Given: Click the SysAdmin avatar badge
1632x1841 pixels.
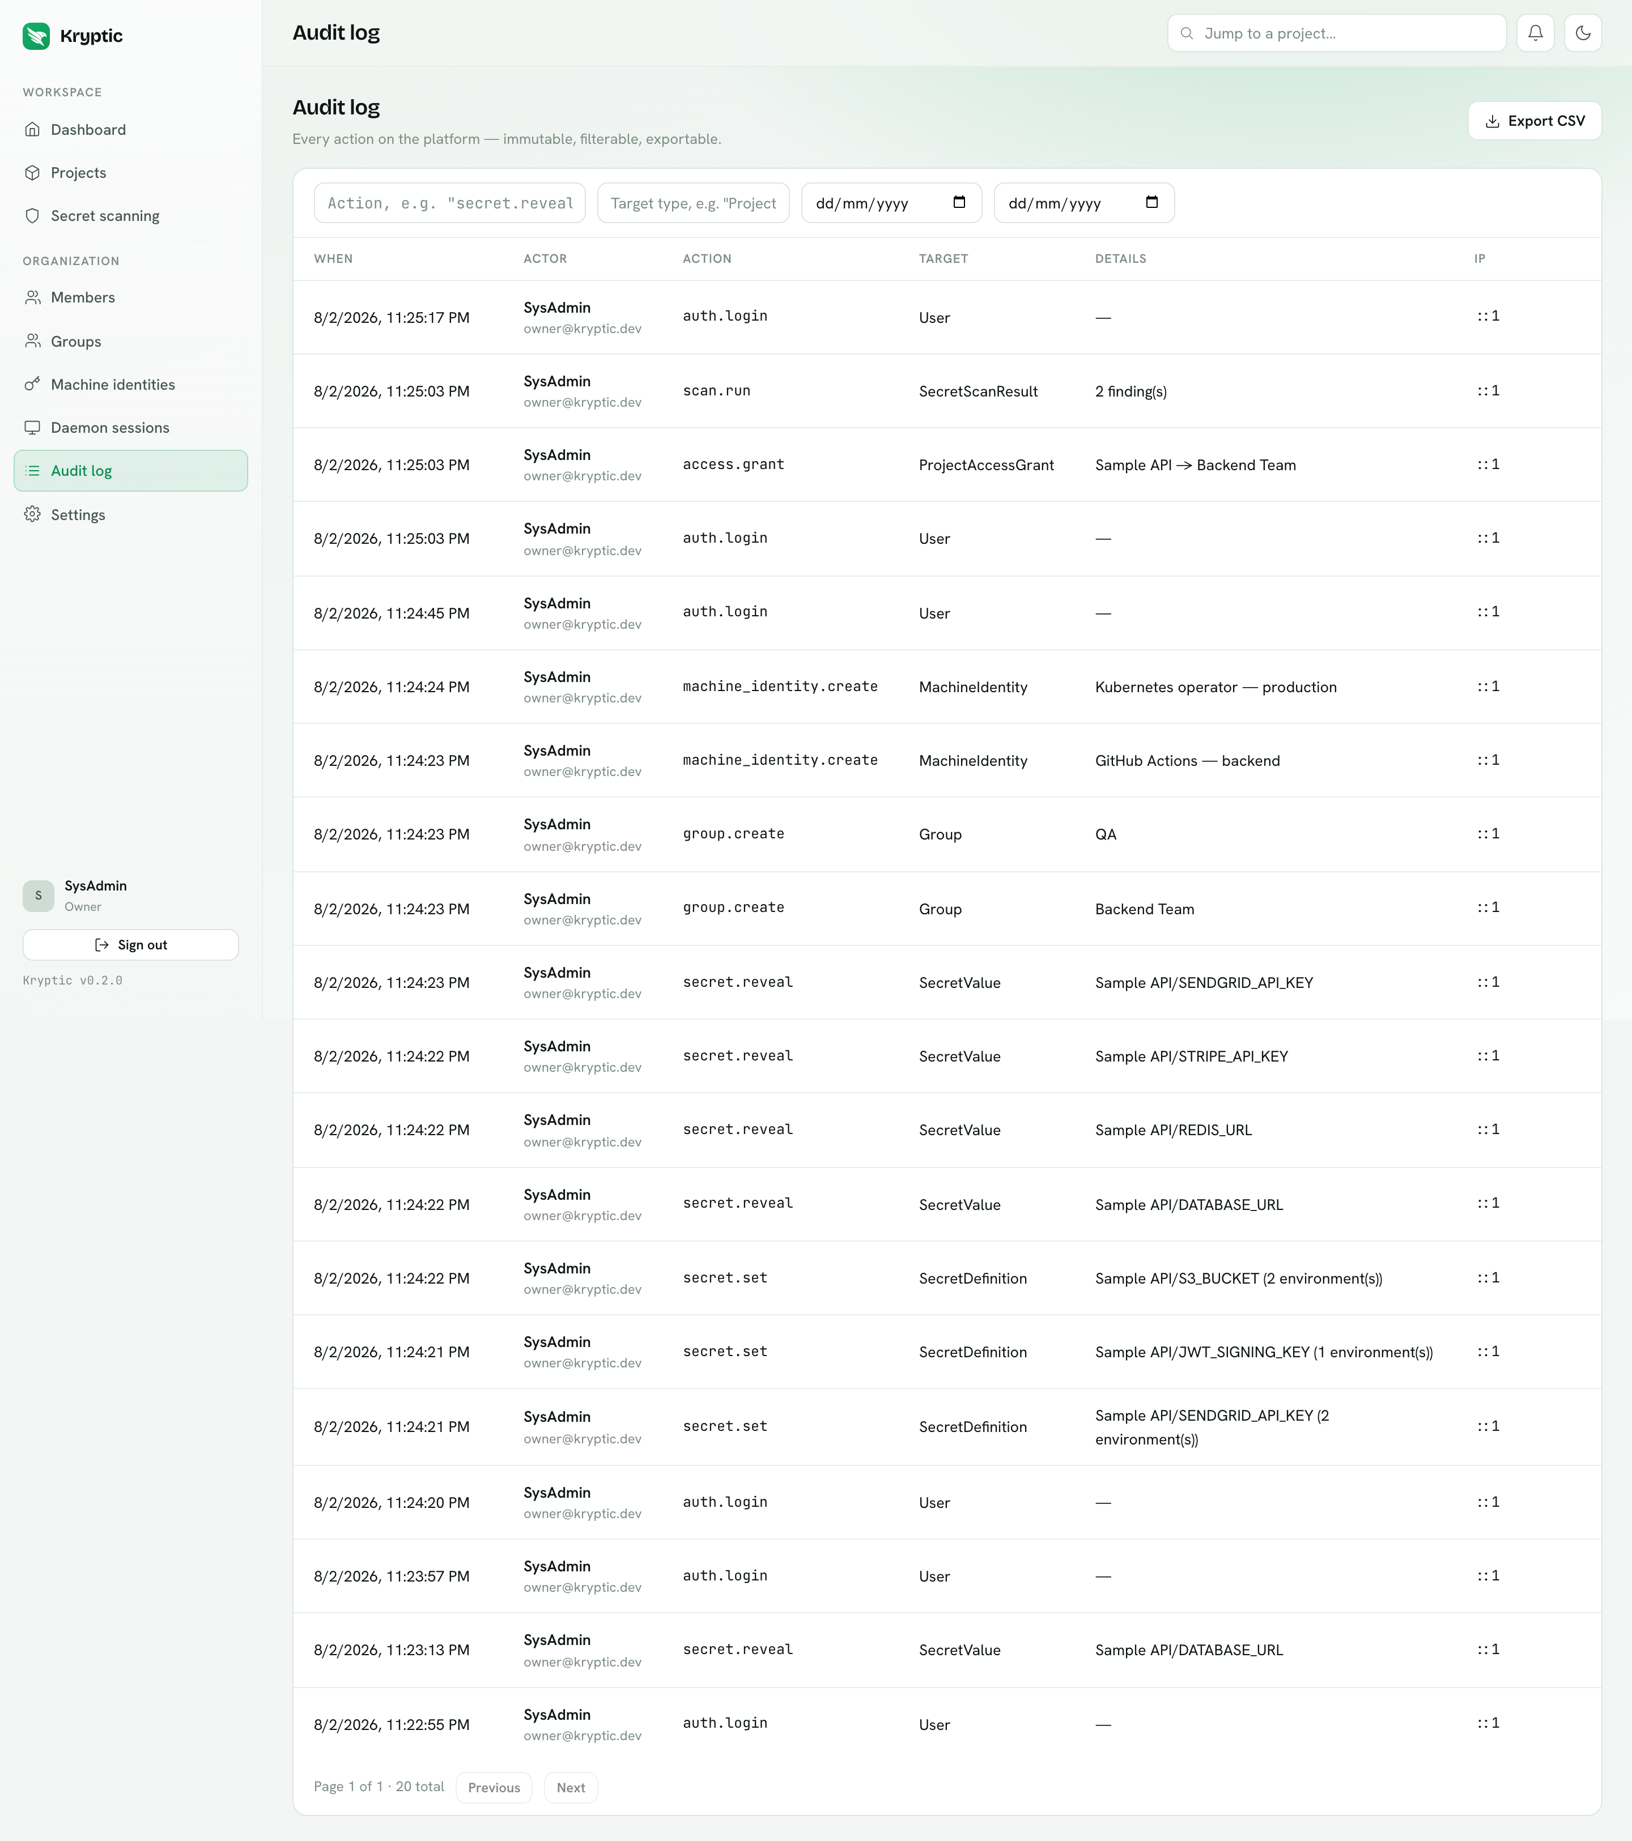Looking at the screenshot, I should tap(39, 895).
